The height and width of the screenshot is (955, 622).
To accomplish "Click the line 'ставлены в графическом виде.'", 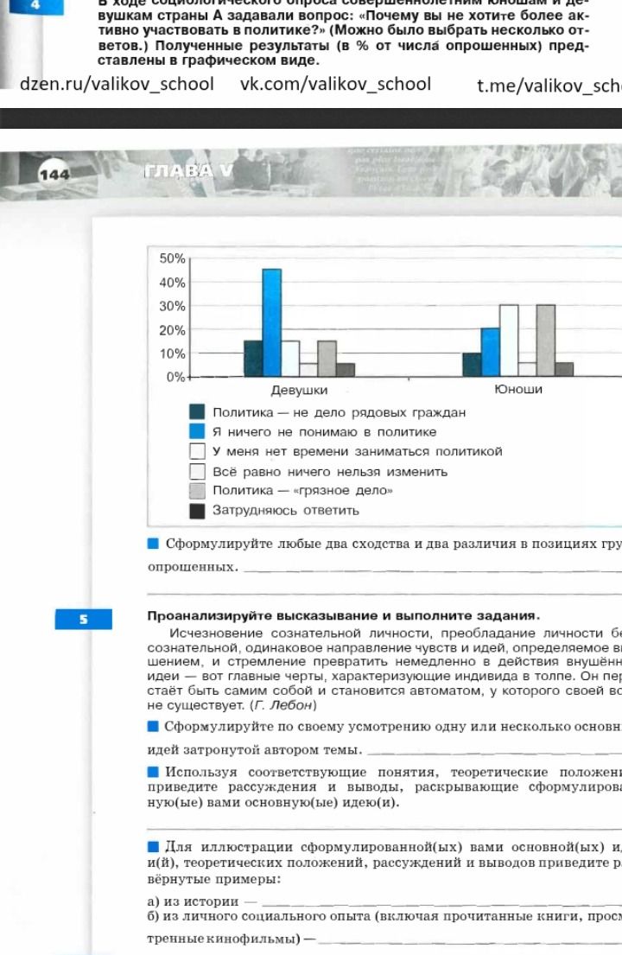I will tap(208, 60).
